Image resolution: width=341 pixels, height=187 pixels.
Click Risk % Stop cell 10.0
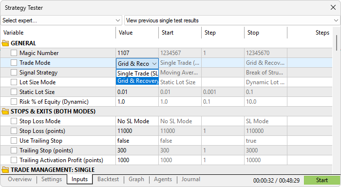pos(266,102)
